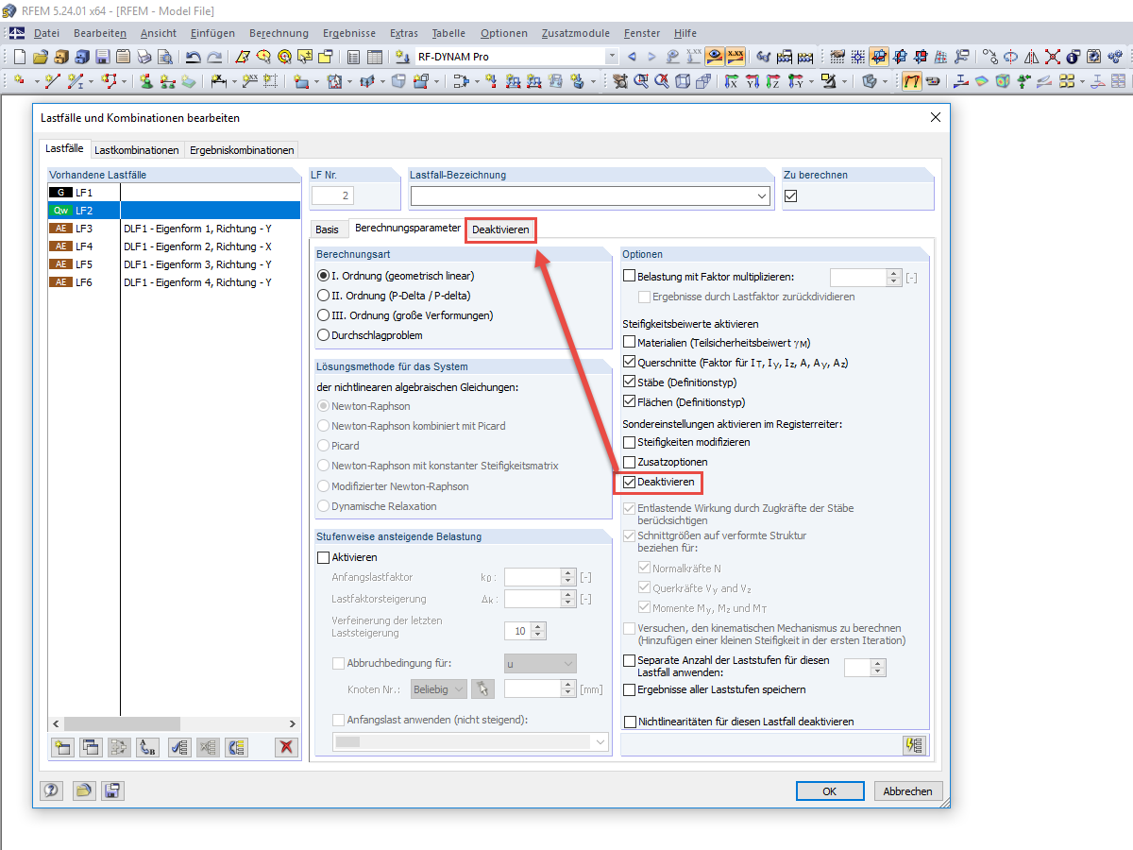Click the Abbrechen button
1133x850 pixels.
pyautogui.click(x=907, y=791)
